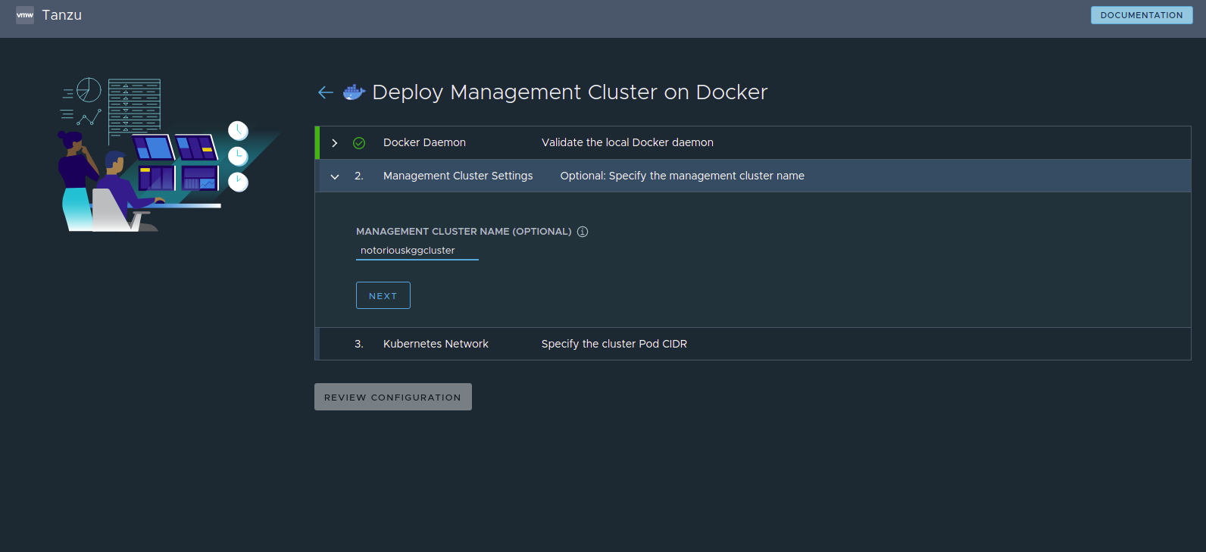
Task: Collapse the Management Cluster Settings chevron
Action: click(335, 176)
